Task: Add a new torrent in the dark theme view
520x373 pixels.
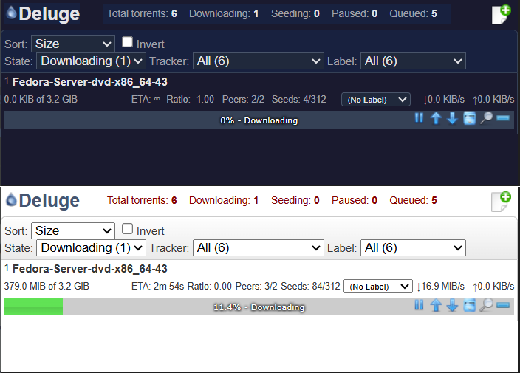Action: click(x=501, y=15)
